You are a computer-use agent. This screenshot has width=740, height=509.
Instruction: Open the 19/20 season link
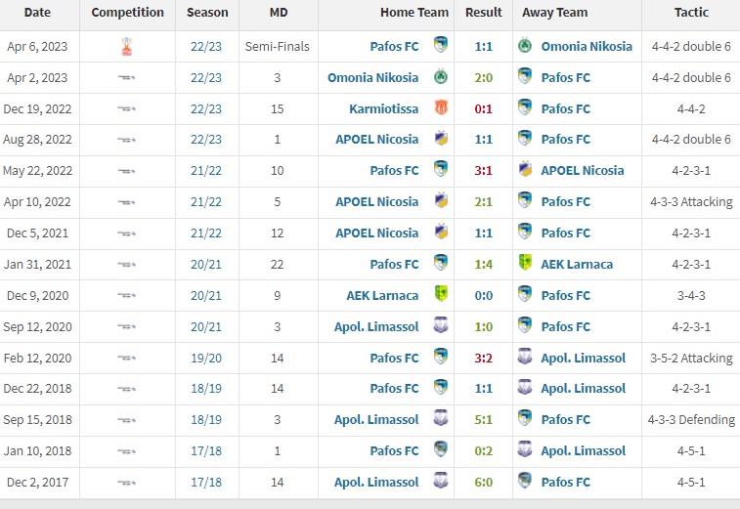tap(206, 358)
